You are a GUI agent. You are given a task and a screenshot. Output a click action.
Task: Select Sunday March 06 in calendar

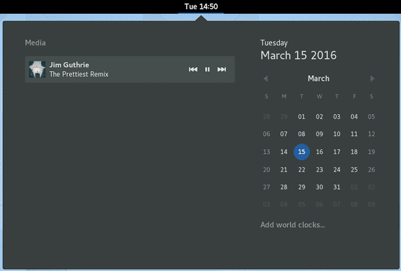(x=266, y=134)
